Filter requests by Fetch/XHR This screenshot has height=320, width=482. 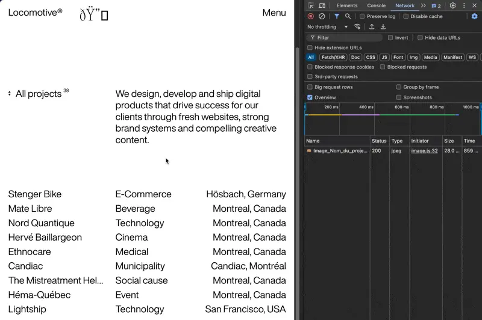(333, 57)
